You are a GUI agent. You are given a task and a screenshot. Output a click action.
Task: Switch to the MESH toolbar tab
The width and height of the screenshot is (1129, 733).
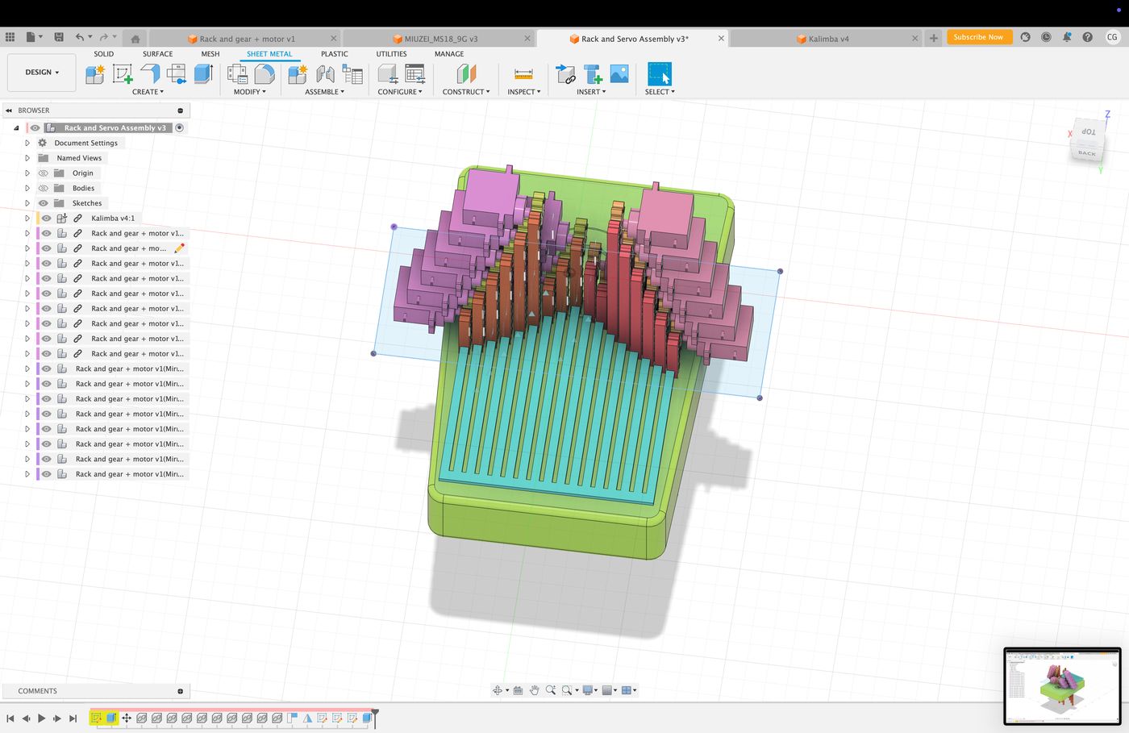[x=210, y=54]
